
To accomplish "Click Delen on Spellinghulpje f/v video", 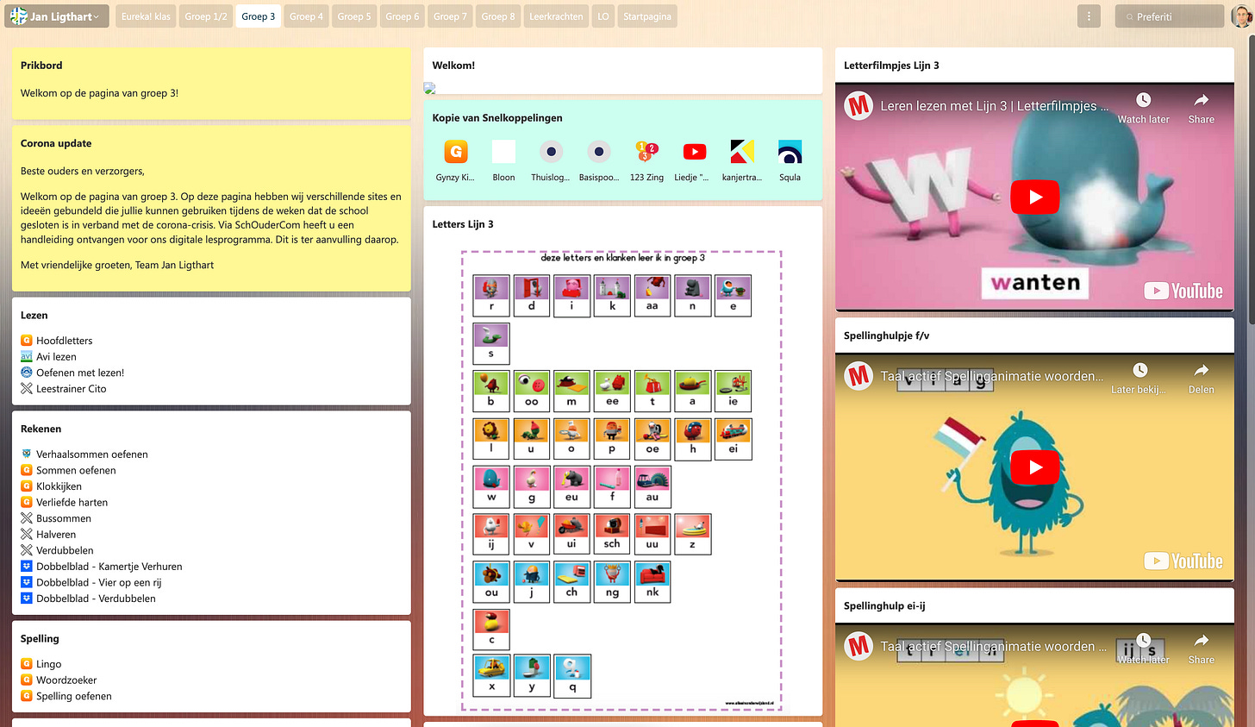I will coord(1201,378).
